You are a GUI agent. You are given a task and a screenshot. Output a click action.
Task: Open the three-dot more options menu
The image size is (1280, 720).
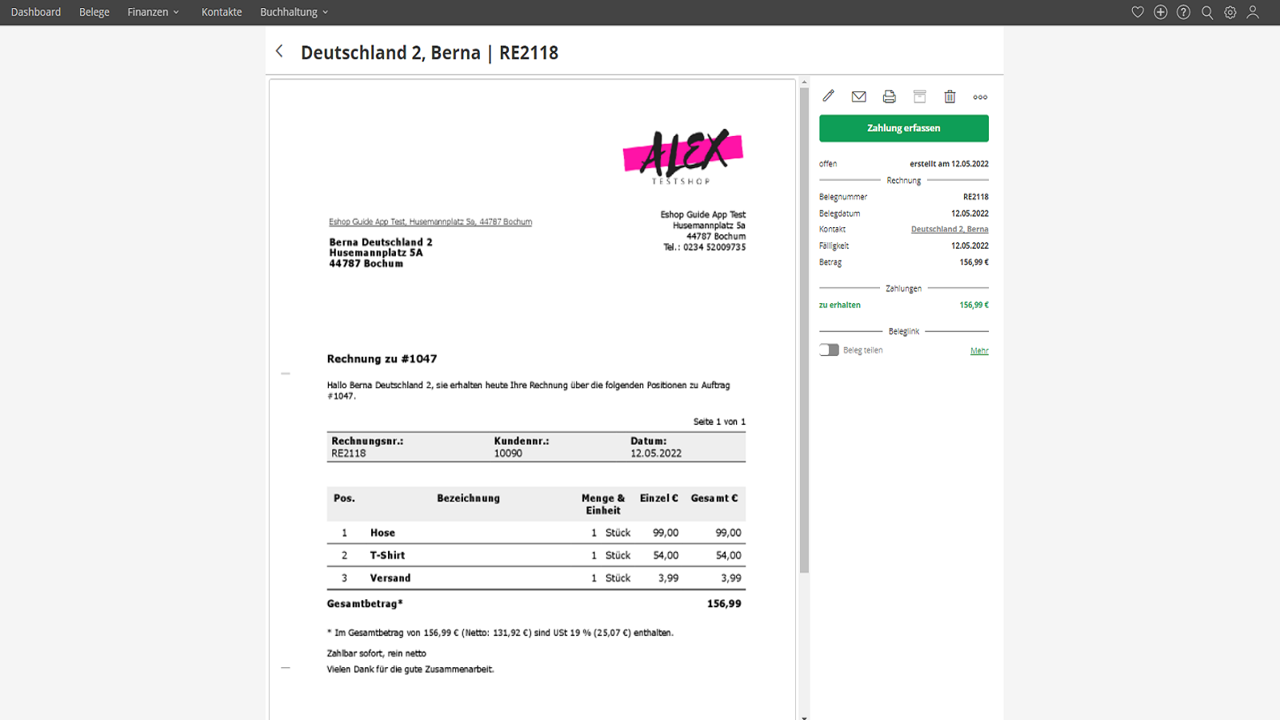point(980,98)
